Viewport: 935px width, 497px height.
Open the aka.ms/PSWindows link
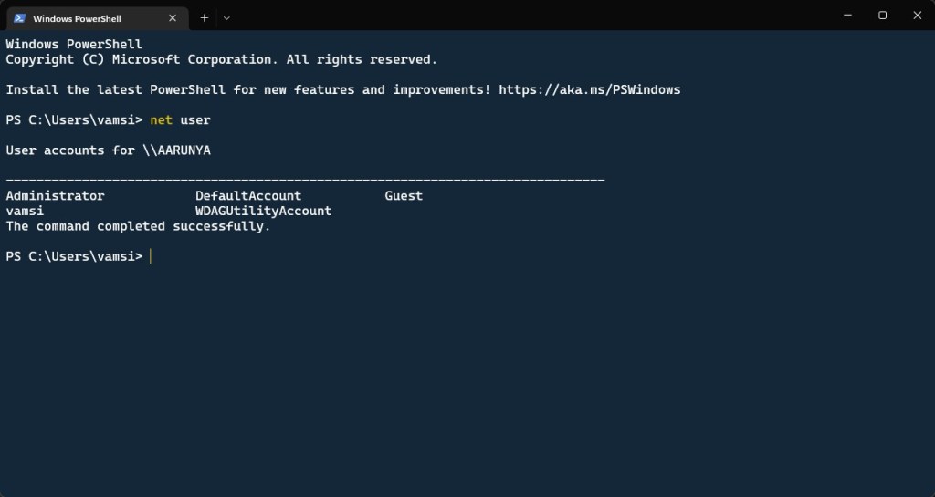[x=589, y=89]
